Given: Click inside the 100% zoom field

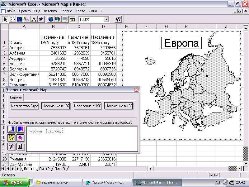Looking at the screenshot, I should (x=91, y=19).
